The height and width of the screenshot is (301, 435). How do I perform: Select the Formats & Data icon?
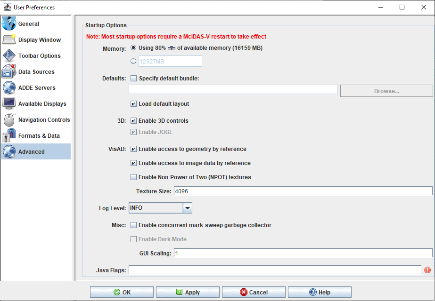pos(9,135)
